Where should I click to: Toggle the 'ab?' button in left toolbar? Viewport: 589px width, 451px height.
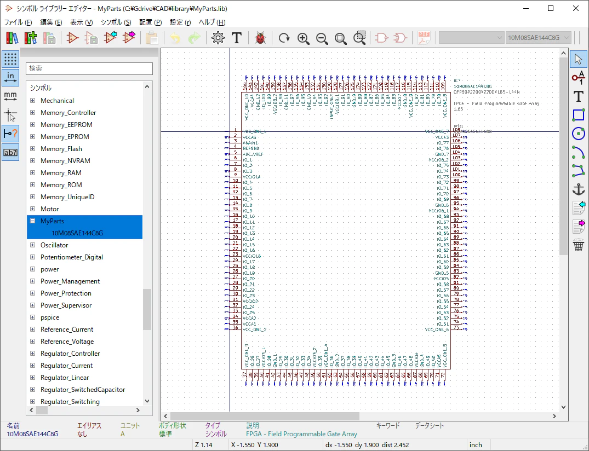coord(10,152)
